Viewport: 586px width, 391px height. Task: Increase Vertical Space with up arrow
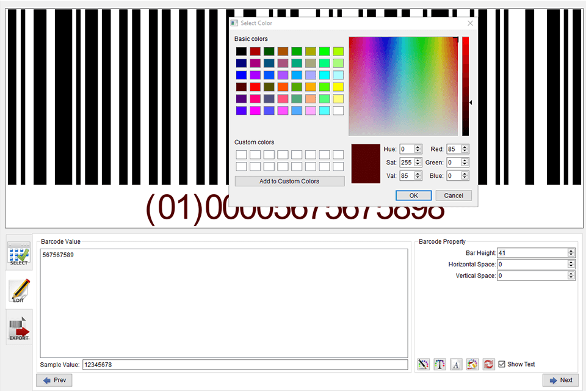click(571, 274)
